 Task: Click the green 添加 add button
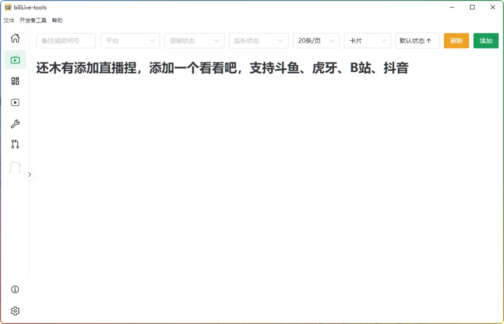click(x=486, y=41)
